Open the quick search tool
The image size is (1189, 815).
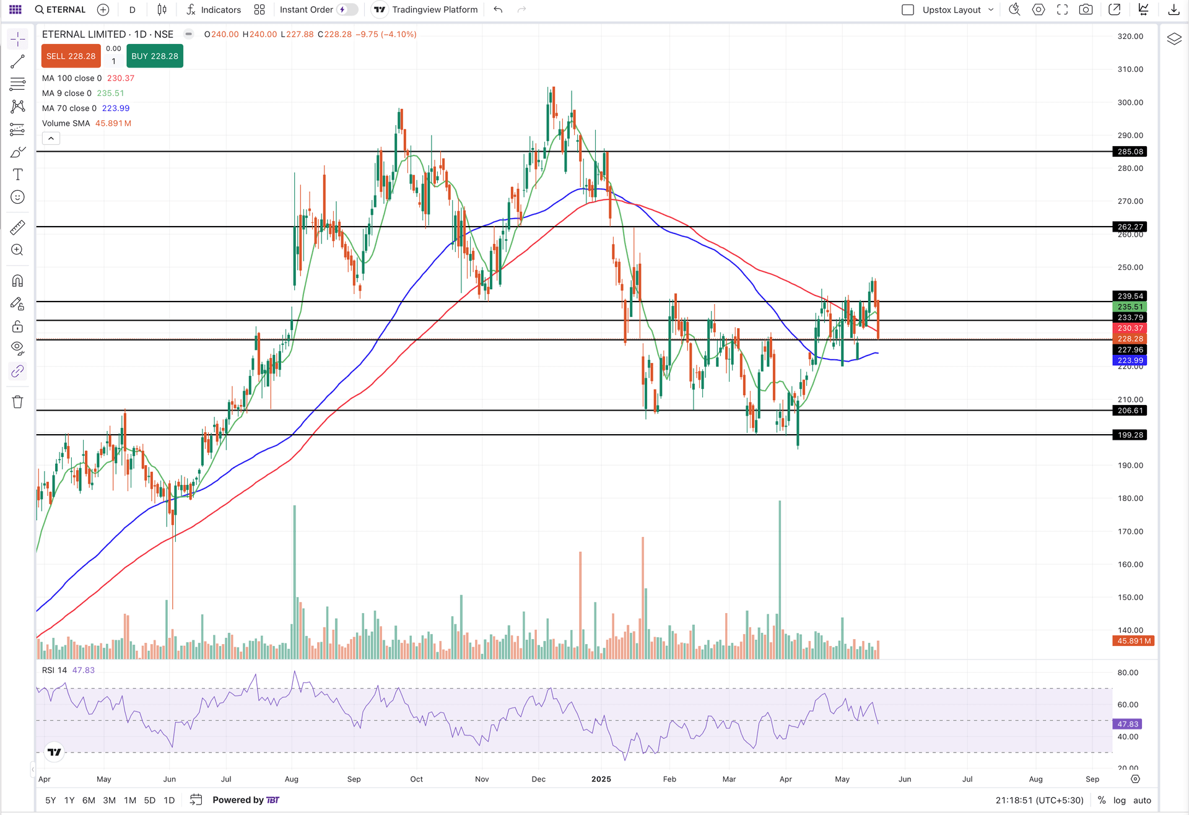[x=1014, y=10]
